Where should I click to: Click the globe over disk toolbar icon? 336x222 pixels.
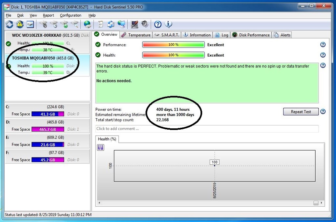coord(87,24)
